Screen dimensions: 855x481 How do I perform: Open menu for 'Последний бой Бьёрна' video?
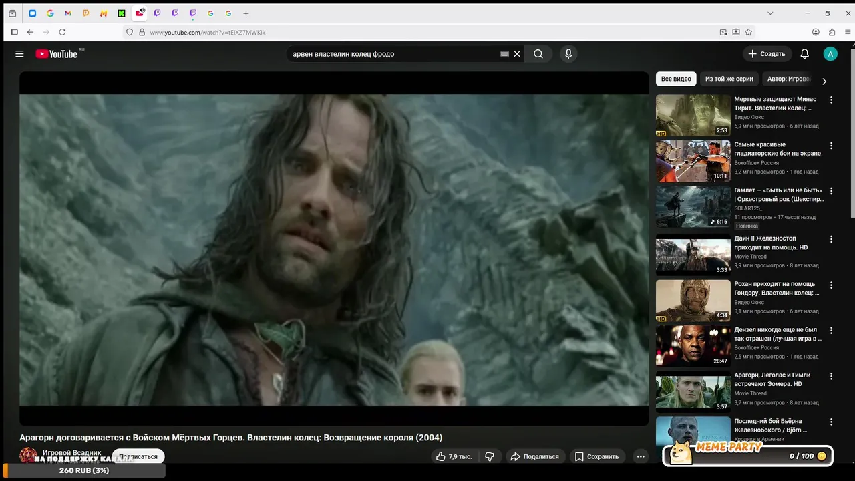click(832, 422)
